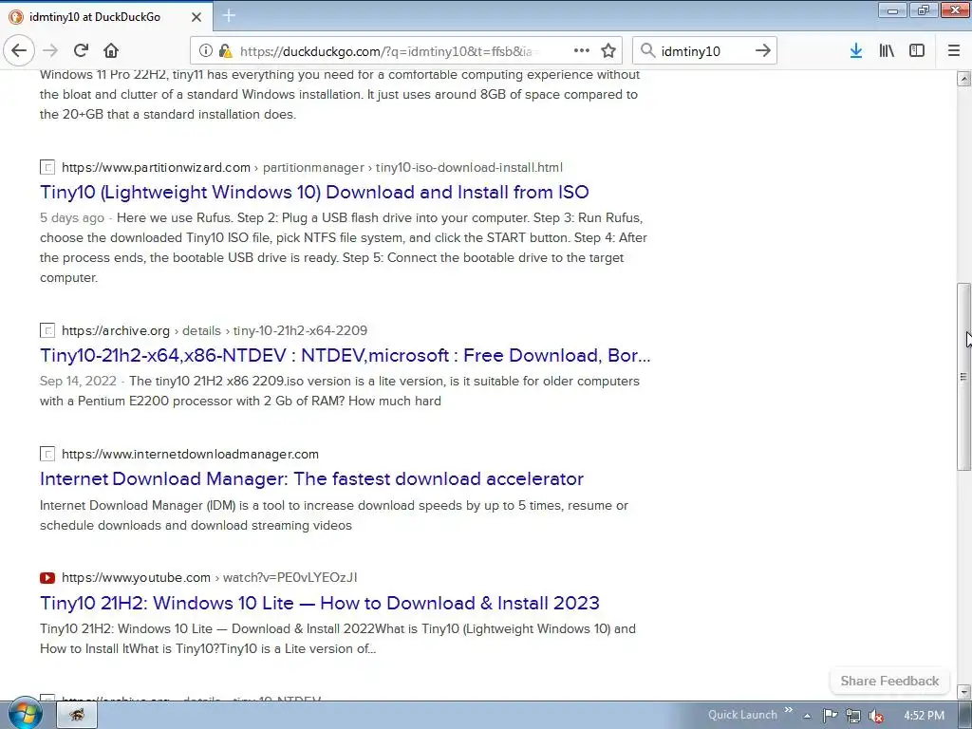Screen dimensions: 972x729
Task: Open Tiny10-21h2-x64,x86-NTDEV archive result
Action: click(x=346, y=355)
